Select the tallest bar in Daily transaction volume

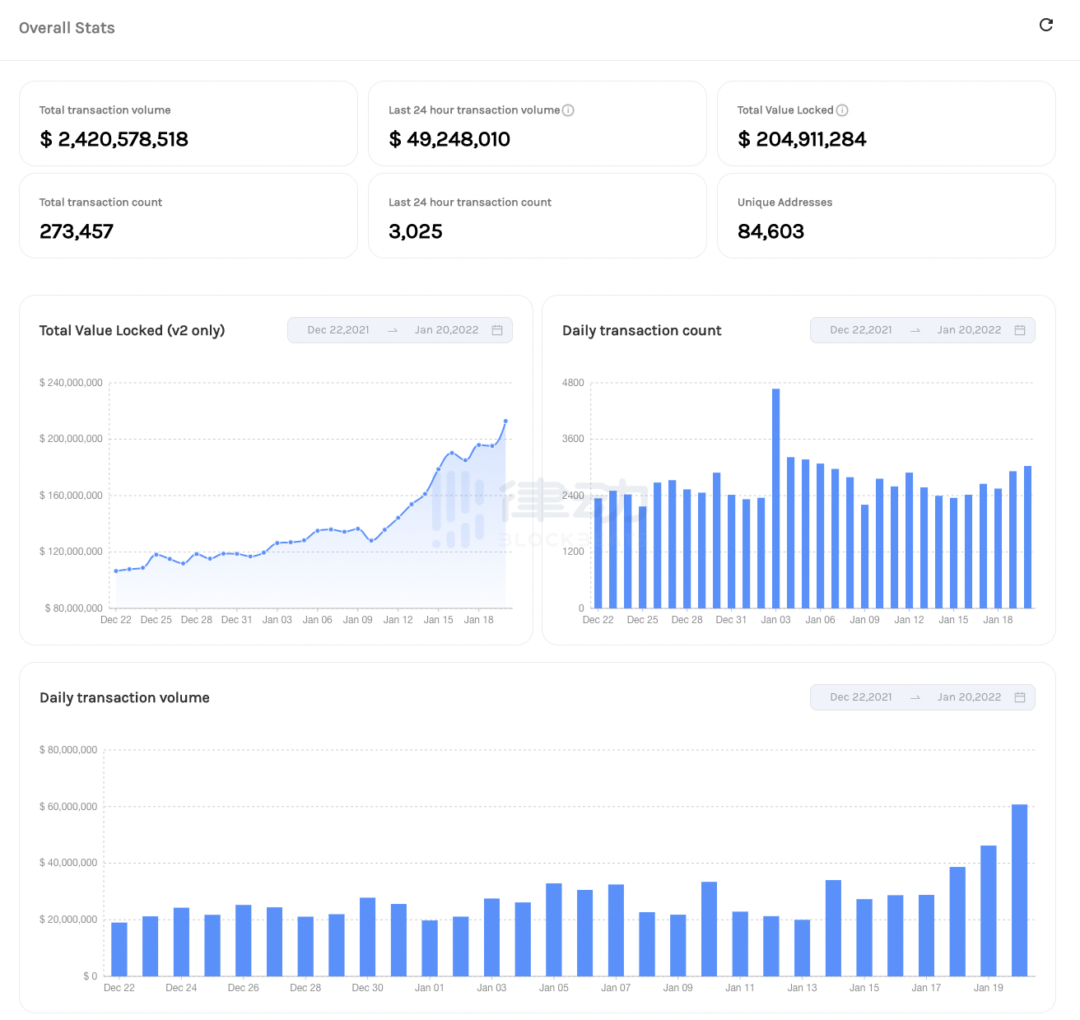point(1019,890)
